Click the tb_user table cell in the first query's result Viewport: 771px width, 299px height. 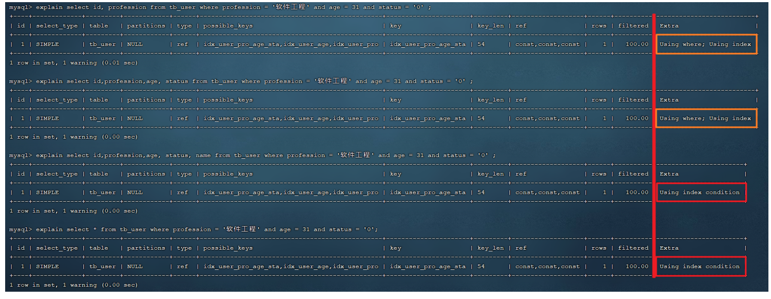(x=102, y=44)
